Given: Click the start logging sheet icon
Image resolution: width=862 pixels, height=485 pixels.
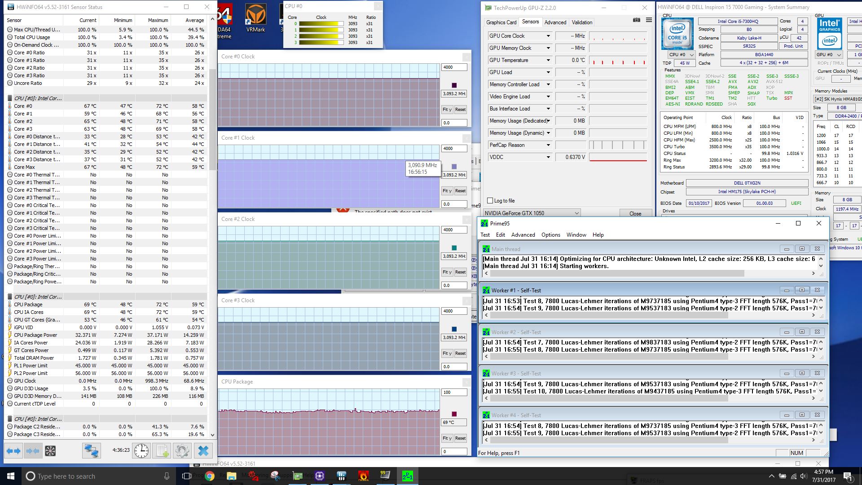Looking at the screenshot, I should click(162, 451).
